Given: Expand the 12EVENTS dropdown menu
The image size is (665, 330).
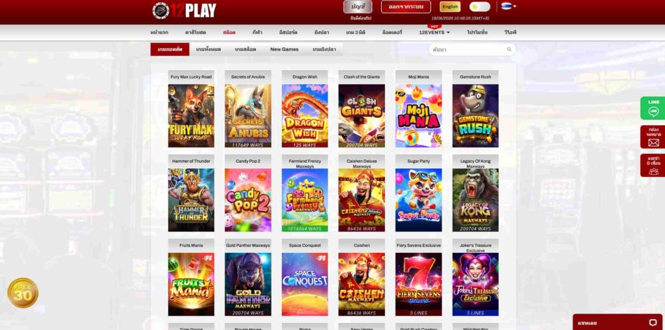Looking at the screenshot, I should (434, 32).
